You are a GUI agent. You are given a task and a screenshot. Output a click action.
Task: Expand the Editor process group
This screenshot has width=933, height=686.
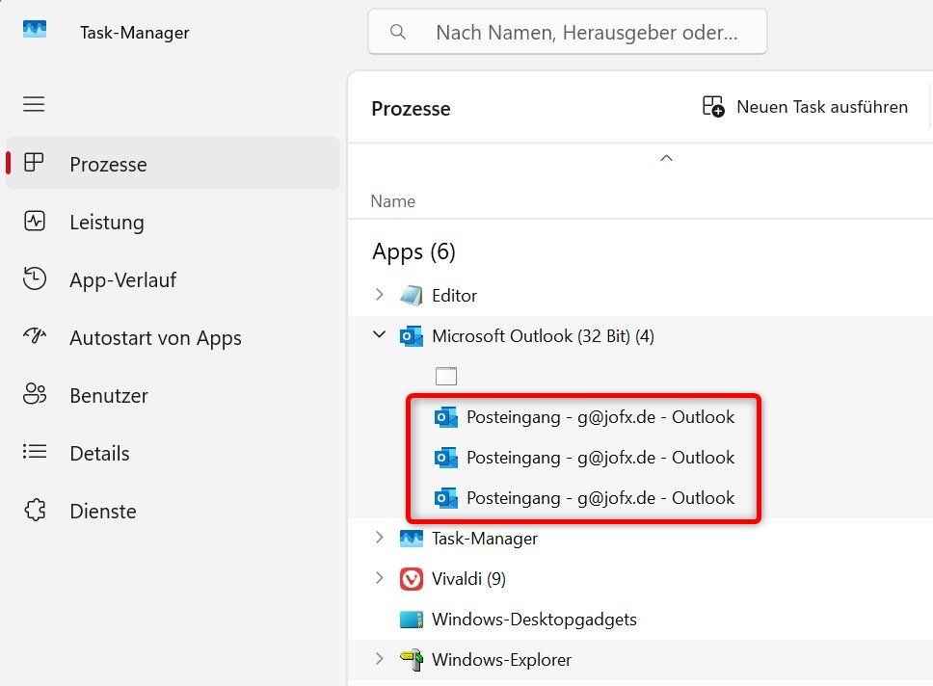pyautogui.click(x=380, y=295)
